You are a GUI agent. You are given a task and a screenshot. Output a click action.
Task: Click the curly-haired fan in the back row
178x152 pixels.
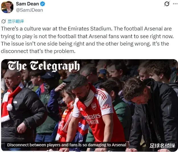[159, 71]
